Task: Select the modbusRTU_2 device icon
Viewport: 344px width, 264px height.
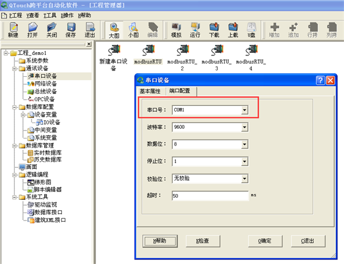Action: 182,57
